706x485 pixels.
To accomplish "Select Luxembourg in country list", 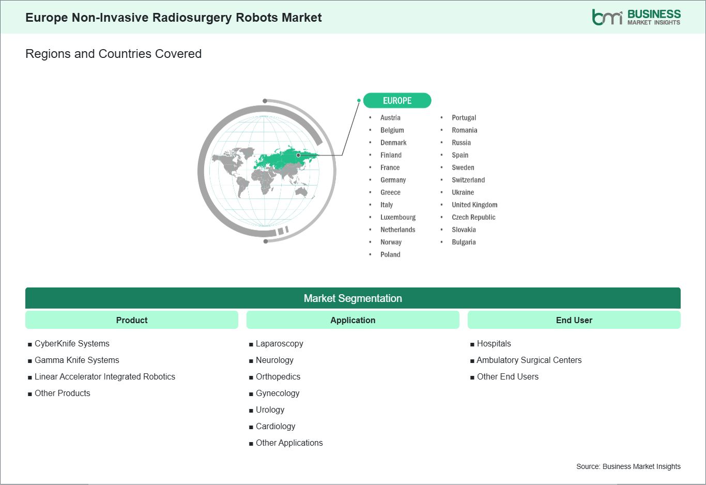I will coord(398,217).
